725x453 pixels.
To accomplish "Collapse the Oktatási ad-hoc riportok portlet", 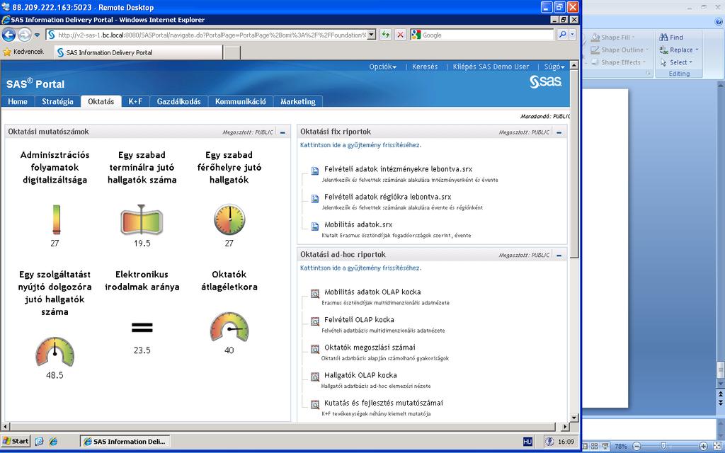I will [x=559, y=255].
